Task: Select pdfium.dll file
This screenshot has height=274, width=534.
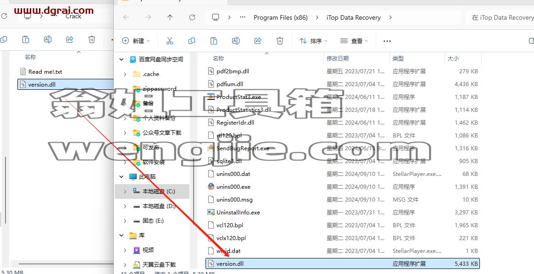Action: [230, 84]
